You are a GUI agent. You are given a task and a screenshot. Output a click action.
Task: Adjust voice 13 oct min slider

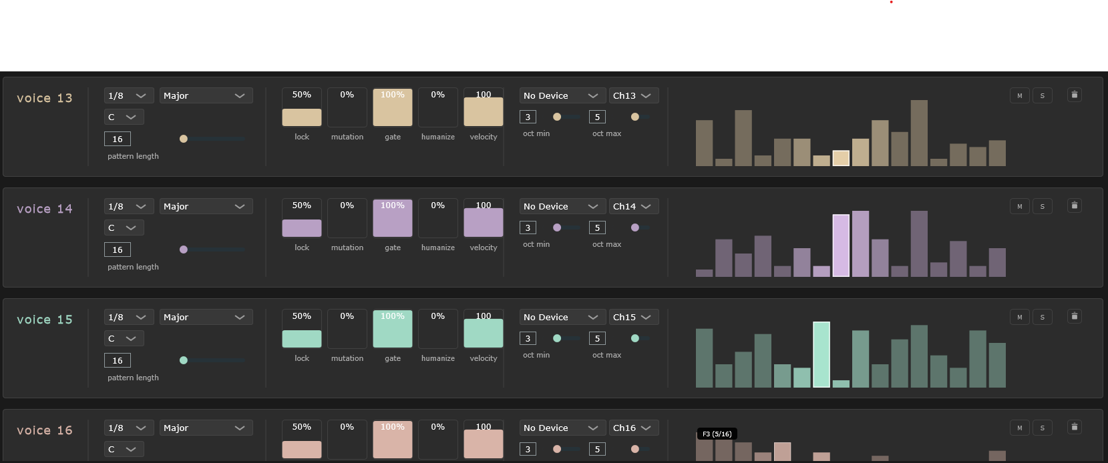tap(566, 117)
